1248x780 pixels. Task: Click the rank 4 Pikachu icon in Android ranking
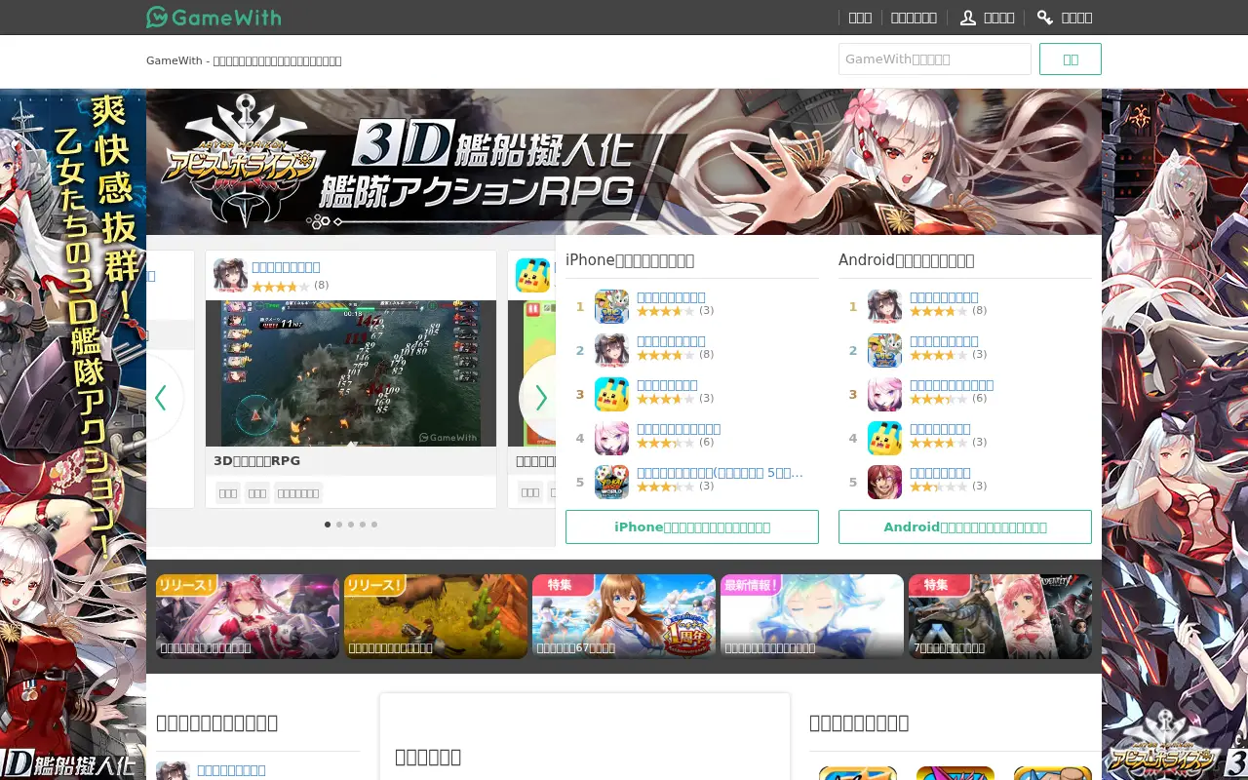pyautogui.click(x=884, y=438)
